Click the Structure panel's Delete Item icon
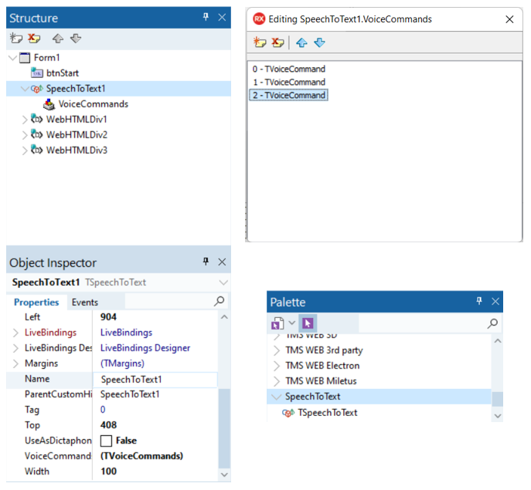The width and height of the screenshot is (531, 490). click(x=34, y=39)
